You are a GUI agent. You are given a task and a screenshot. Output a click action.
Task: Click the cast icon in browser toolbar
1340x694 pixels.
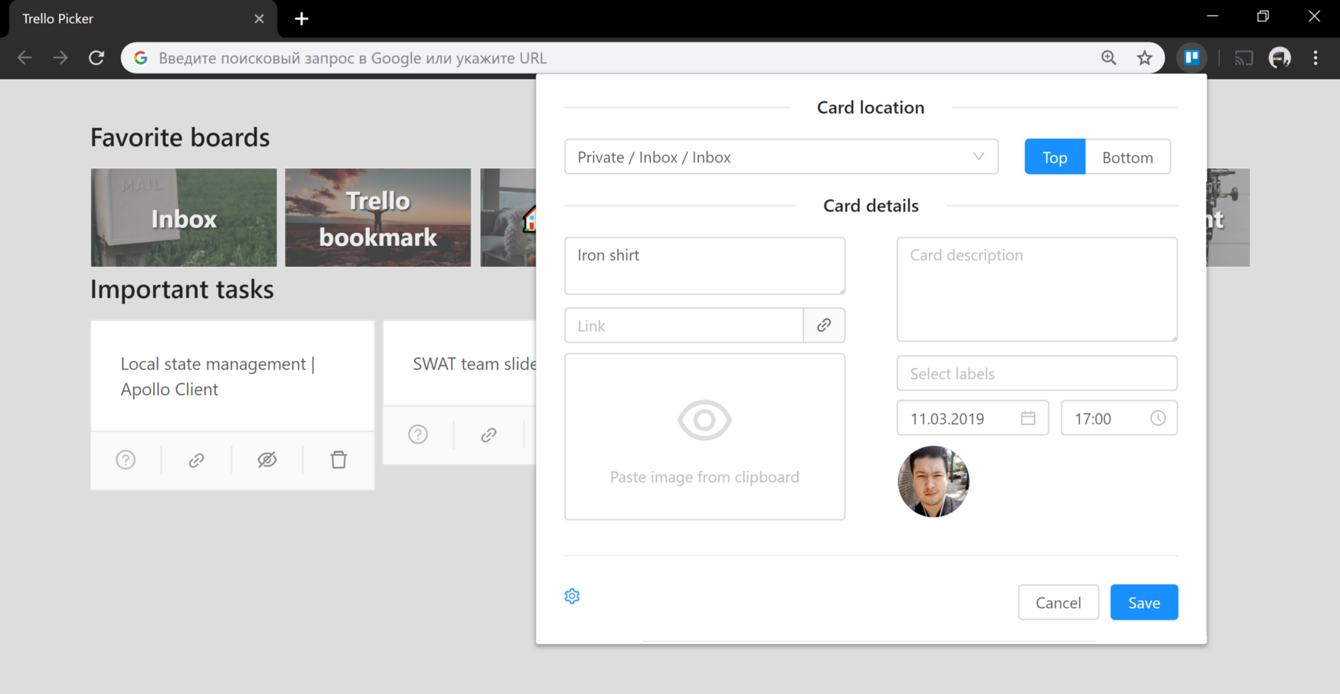tap(1243, 57)
